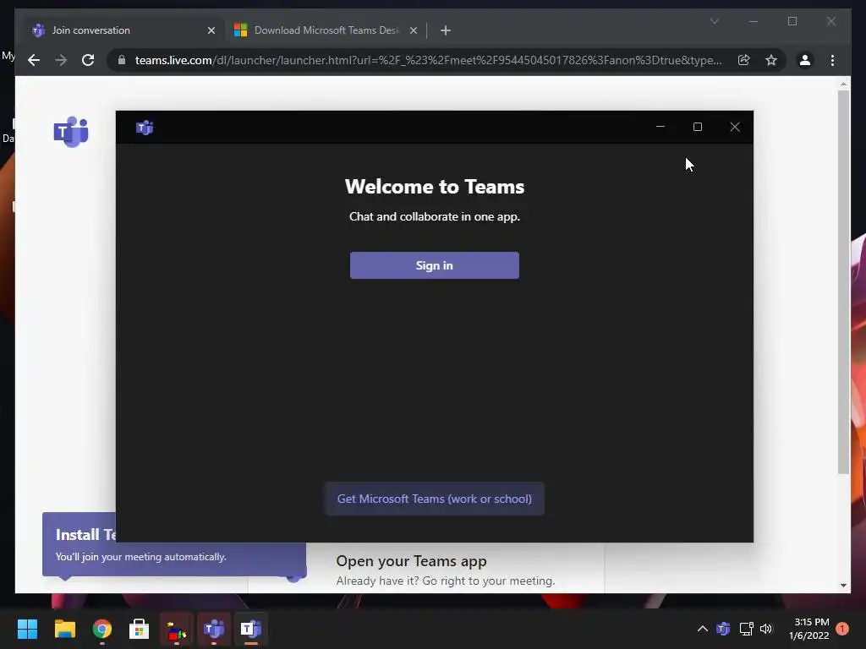
Task: Open File Explorer from taskbar
Action: tap(64, 629)
